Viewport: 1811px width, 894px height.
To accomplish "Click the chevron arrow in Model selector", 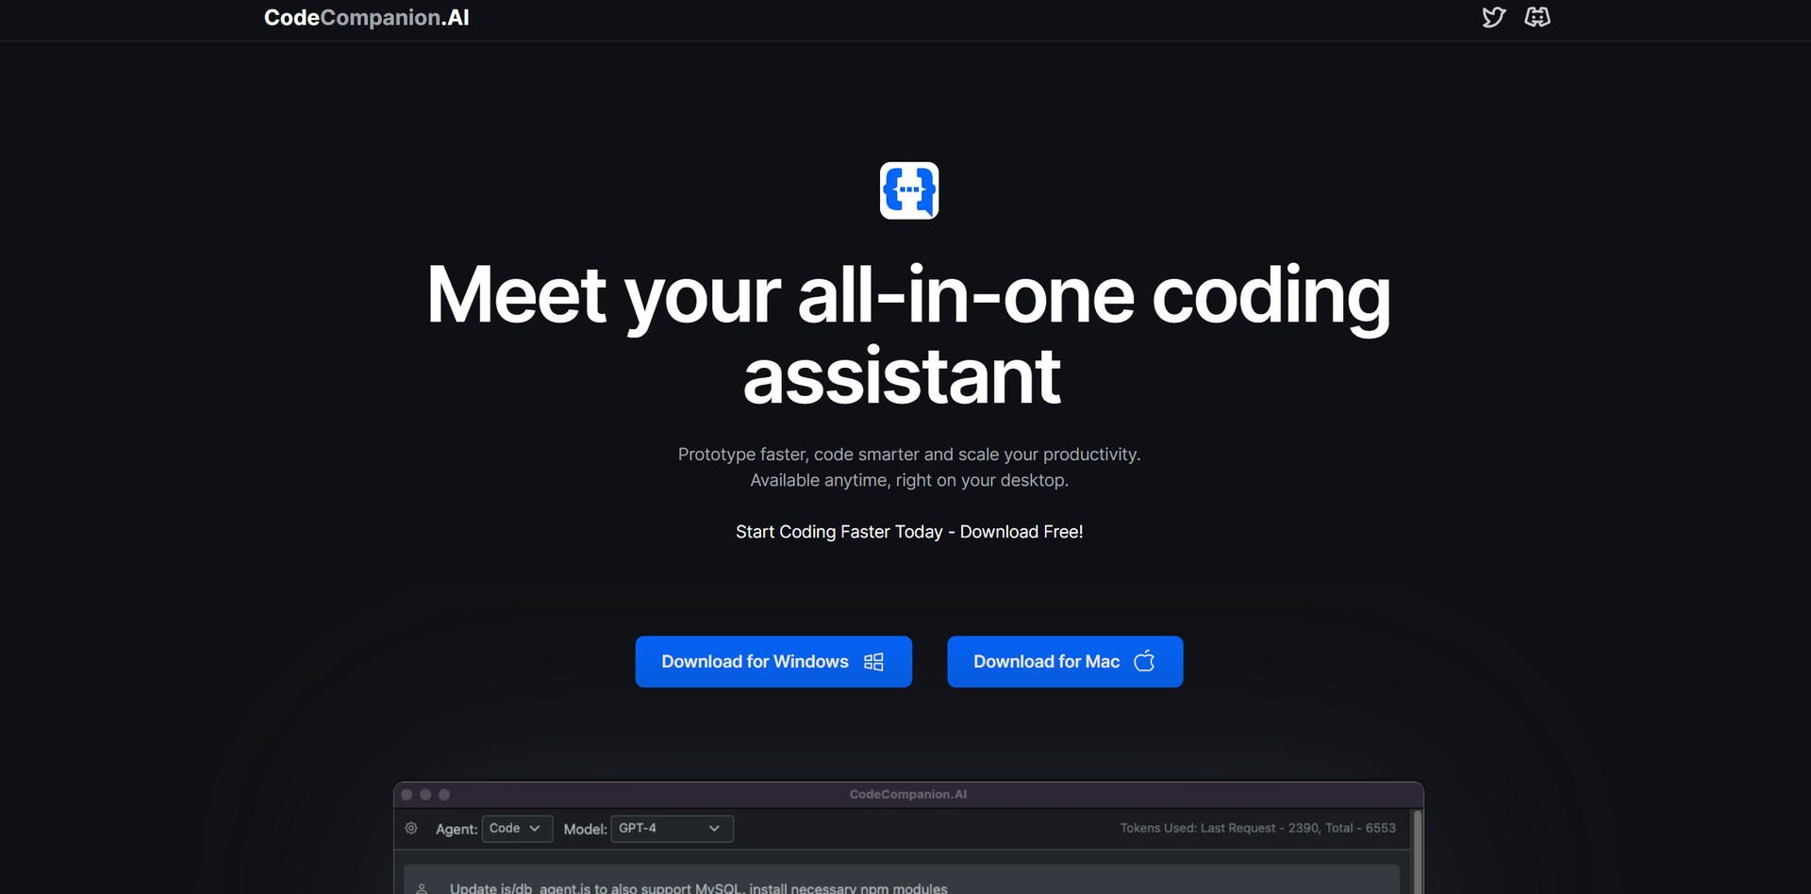I will [714, 828].
